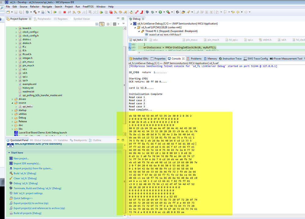Click Quick Settings>> link
Screen dimensions: 305x219
point(23,198)
